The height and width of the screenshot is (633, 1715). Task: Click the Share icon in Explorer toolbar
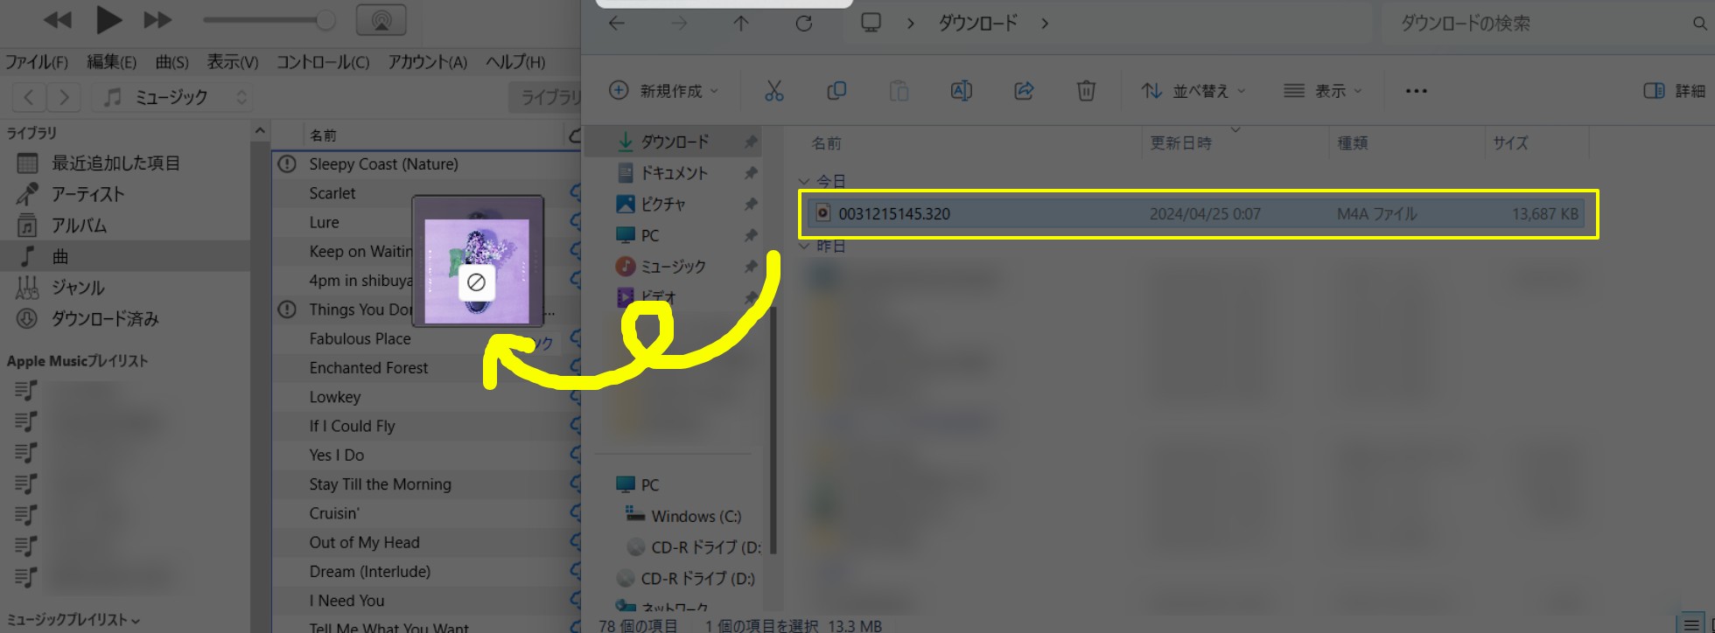coord(1024,91)
